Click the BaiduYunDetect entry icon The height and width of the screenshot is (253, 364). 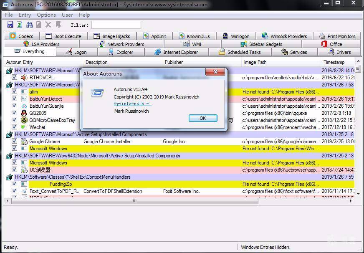point(24,99)
